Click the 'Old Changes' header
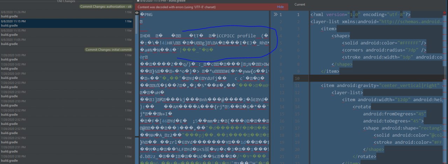 pyautogui.click(x=65, y=1)
